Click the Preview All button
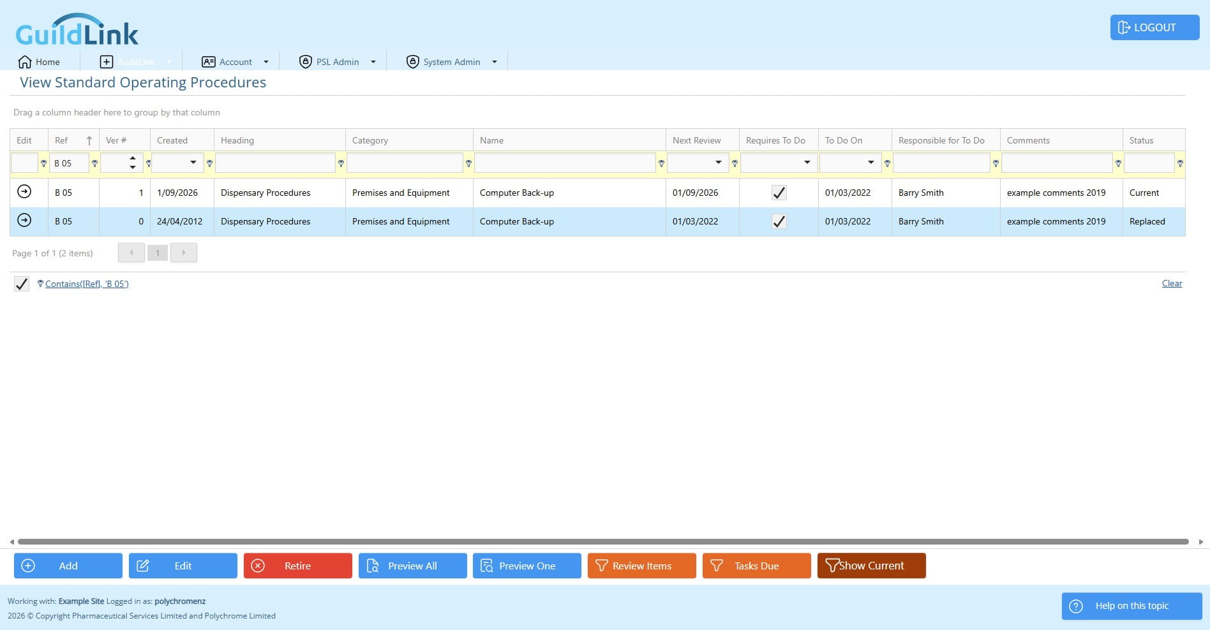Screen dimensions: 1210x630 [413, 566]
